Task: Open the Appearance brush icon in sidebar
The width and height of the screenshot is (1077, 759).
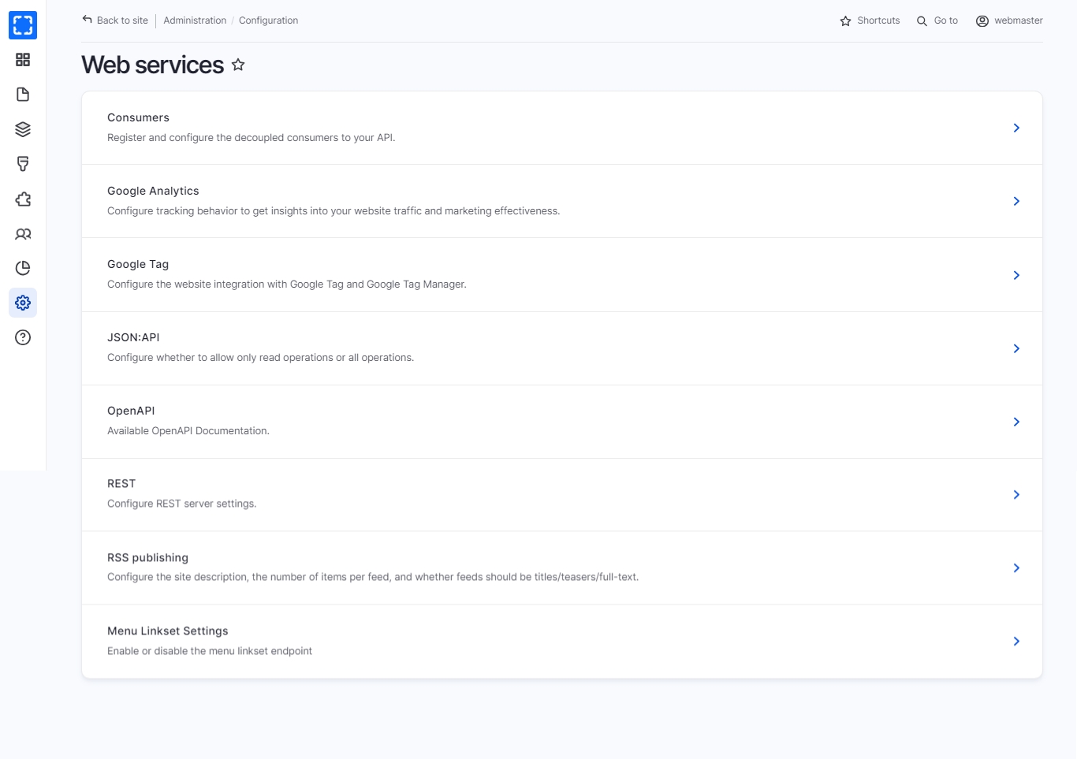Action: [23, 164]
